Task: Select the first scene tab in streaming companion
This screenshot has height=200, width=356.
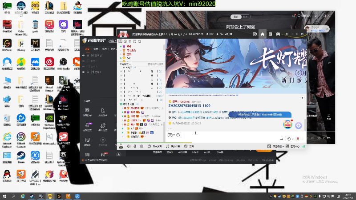Action: tap(88, 49)
